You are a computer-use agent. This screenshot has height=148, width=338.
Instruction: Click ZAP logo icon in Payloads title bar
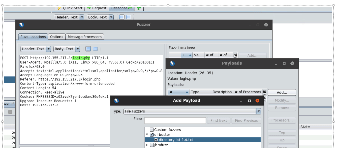(x=172, y=63)
